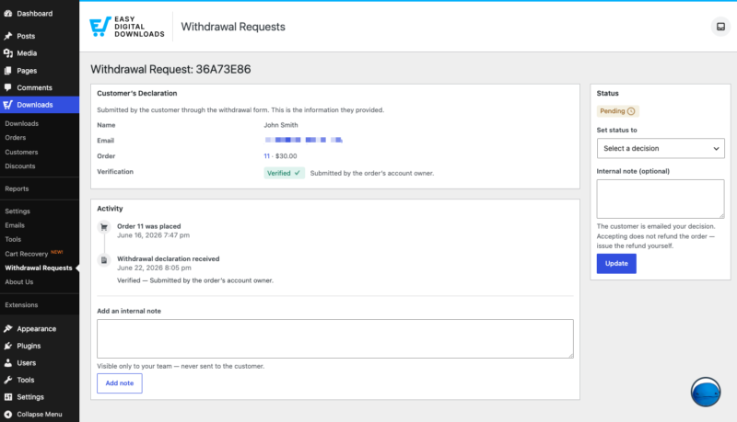Open Reports submenu
The height and width of the screenshot is (422, 737).
click(x=17, y=189)
